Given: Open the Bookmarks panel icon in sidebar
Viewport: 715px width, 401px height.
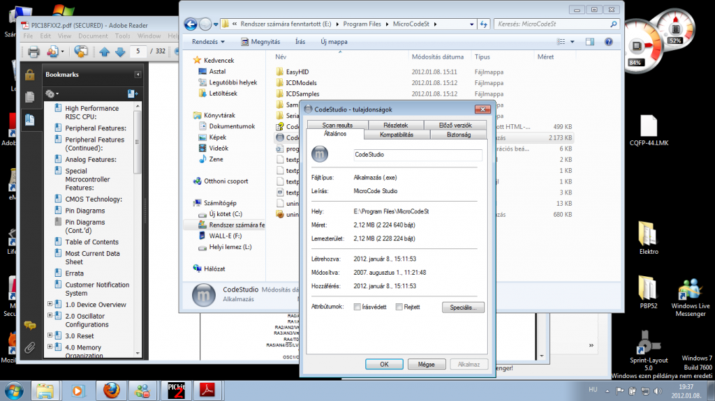Looking at the screenshot, I should point(29,119).
